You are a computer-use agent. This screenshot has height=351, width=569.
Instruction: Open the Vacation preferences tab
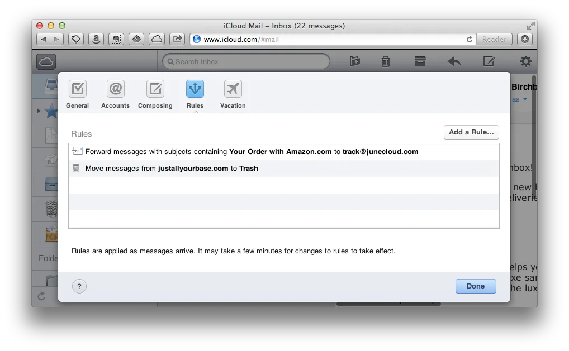[233, 94]
